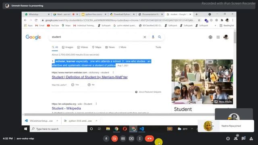This screenshot has height=145, width=258.
Task: Turn on camera in the Meet bar
Action: 114,139
